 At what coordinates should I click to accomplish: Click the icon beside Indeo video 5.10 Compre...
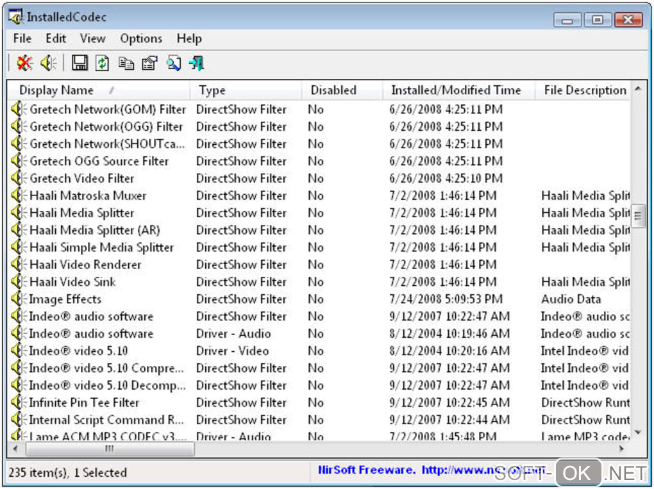tap(19, 368)
